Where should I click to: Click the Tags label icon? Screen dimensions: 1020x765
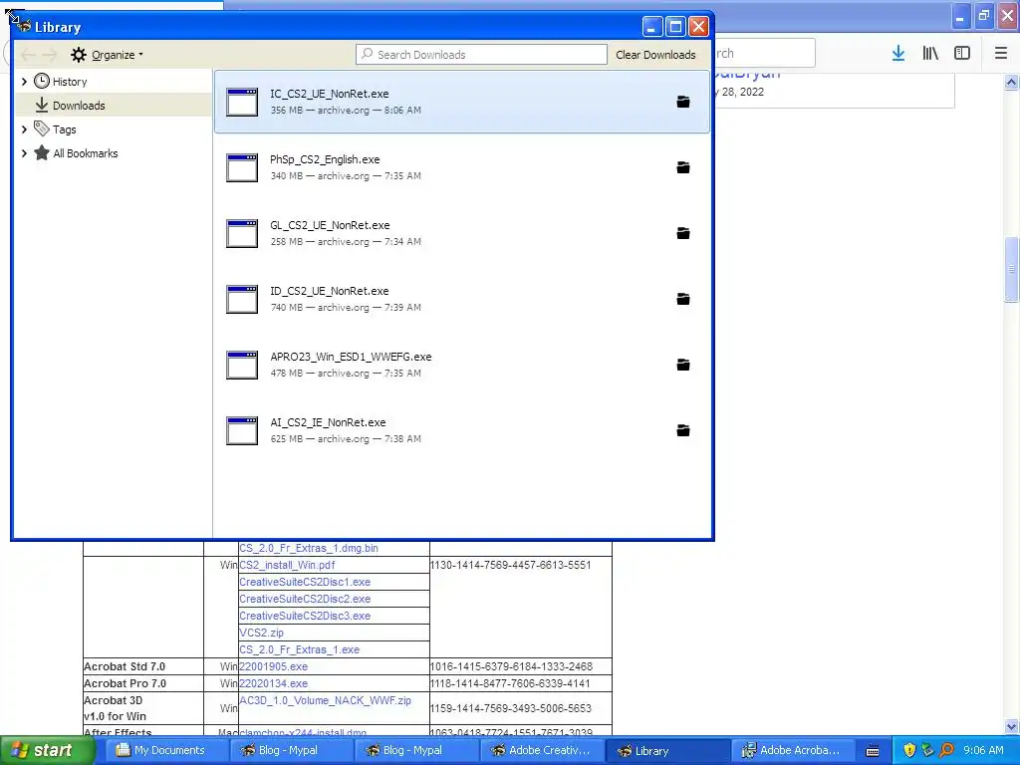[x=42, y=128]
